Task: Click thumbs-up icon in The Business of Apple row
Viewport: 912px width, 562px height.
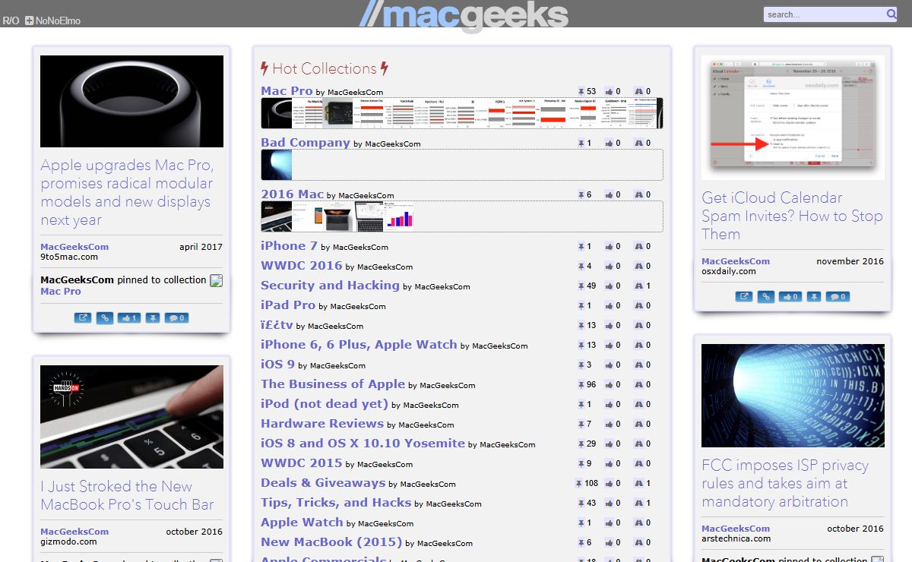Action: (610, 384)
